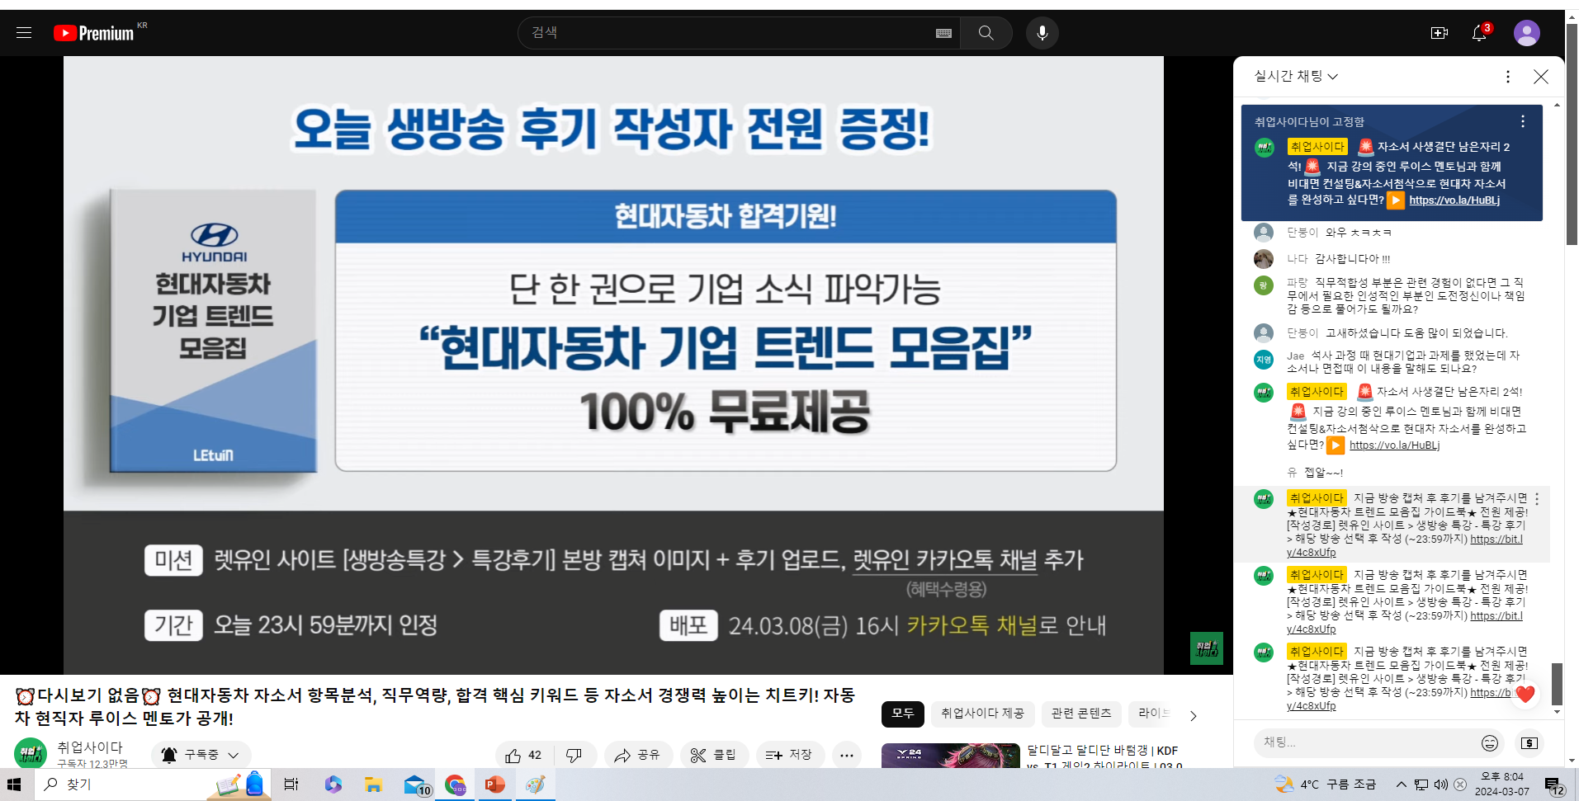This screenshot has height=801, width=1579.
Task: Like the video with 42 likes
Action: 523,755
